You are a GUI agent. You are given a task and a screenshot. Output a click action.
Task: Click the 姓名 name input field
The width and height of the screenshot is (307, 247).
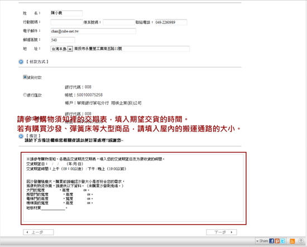tap(66, 13)
